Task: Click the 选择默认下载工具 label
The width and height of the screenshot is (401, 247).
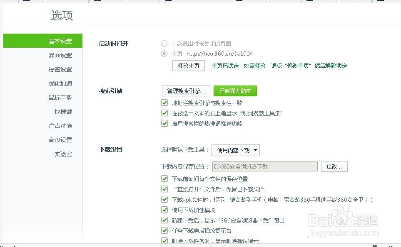Action: tap(184, 149)
